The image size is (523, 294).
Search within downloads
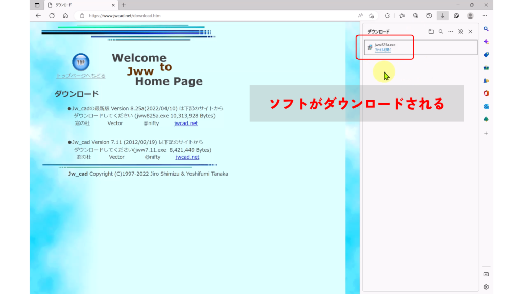point(441,31)
